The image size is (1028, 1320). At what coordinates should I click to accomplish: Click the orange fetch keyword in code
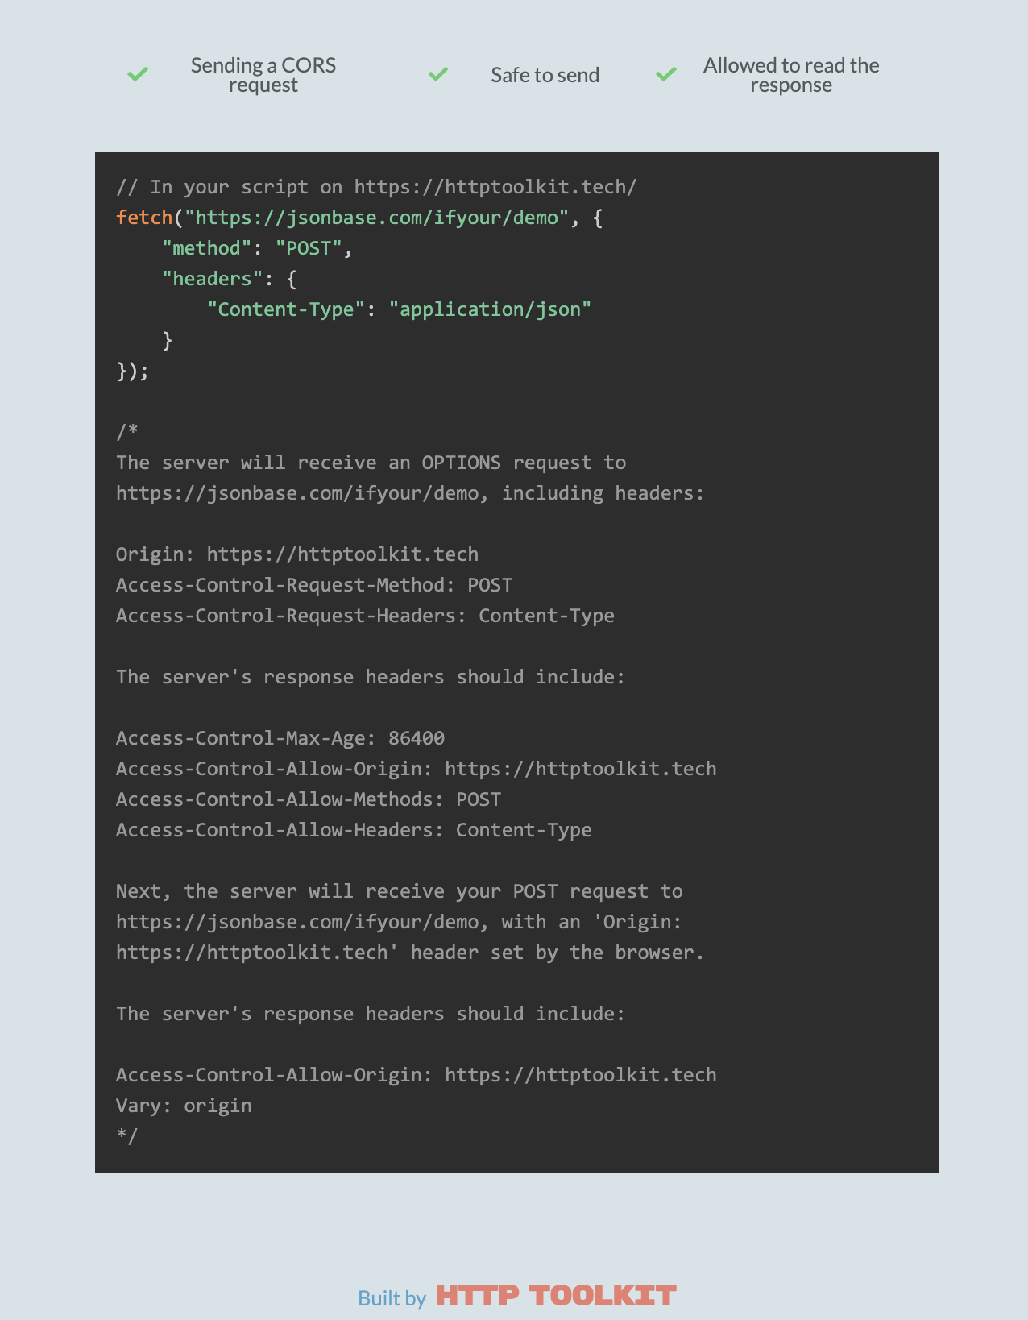click(x=144, y=218)
